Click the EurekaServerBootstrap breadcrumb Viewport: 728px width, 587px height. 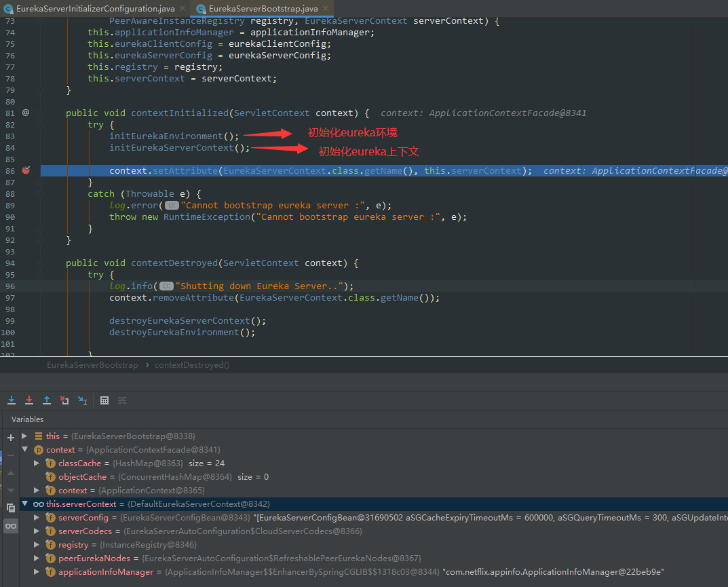[92, 365]
